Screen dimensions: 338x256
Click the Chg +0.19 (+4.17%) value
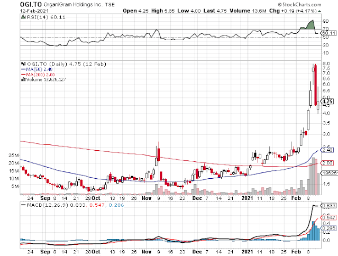[293, 11]
